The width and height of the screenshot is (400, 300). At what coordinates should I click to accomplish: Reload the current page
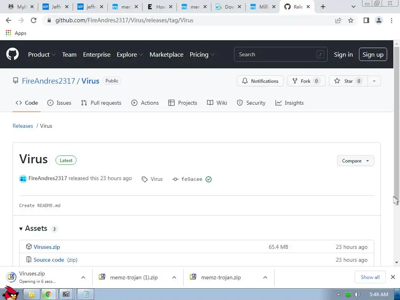click(34, 20)
